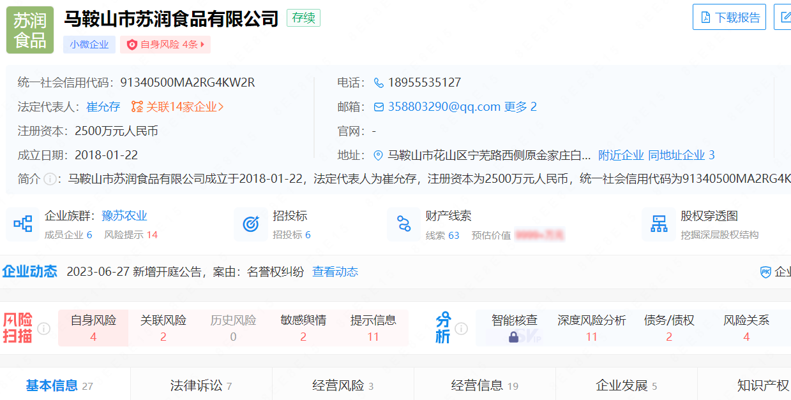Click the envelope icon before the email
This screenshot has height=400, width=791.
pyautogui.click(x=379, y=107)
